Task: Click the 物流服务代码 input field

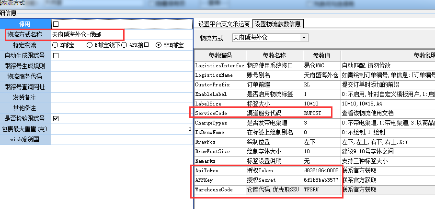Action: [x=121, y=76]
